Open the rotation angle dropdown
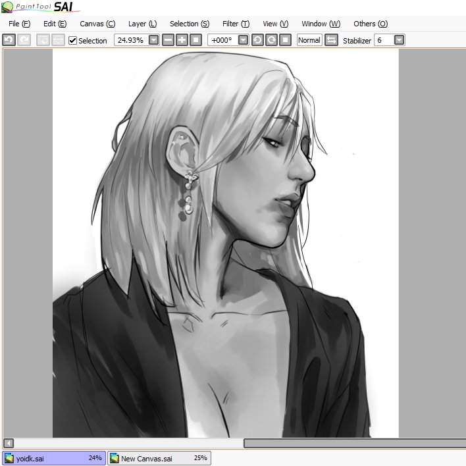Screen dimensions: 466x466 243,40
